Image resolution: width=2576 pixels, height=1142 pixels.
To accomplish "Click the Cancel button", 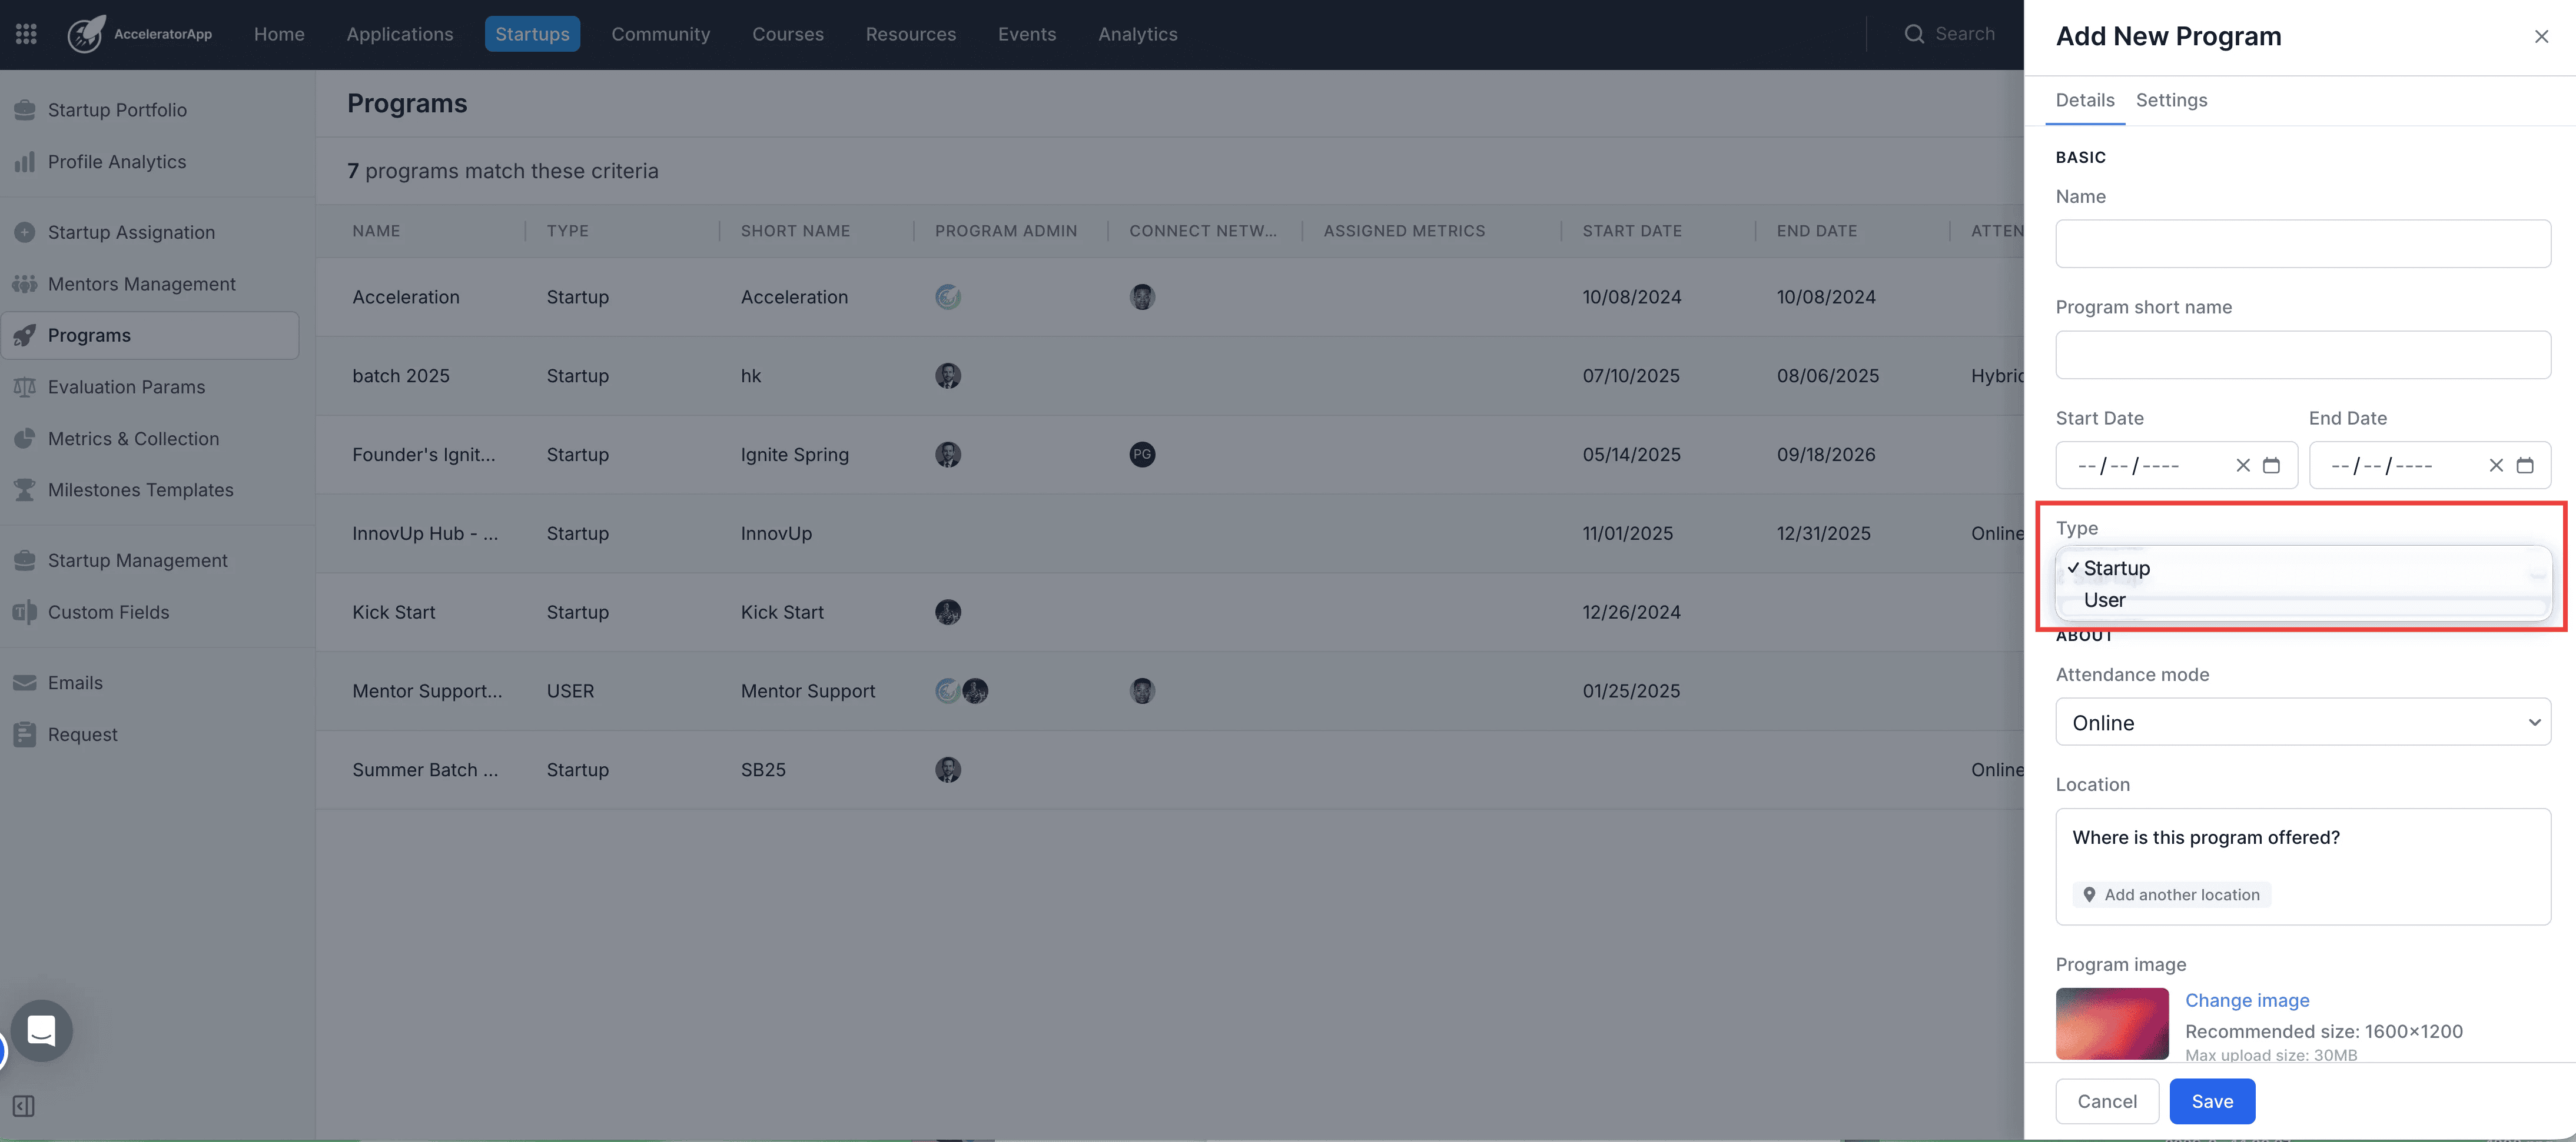I will pyautogui.click(x=2107, y=1101).
